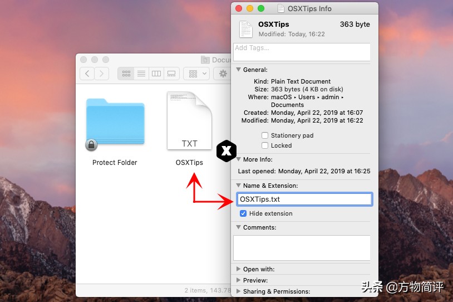This screenshot has width=453, height=302.
Task: Collapse the General section
Action: click(239, 70)
